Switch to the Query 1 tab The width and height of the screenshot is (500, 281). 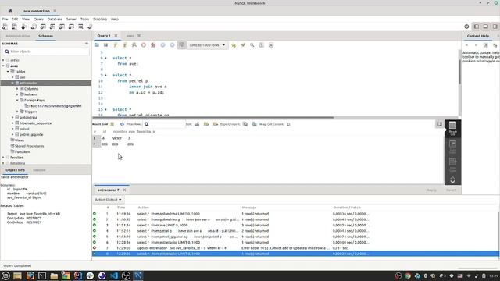[x=104, y=36]
